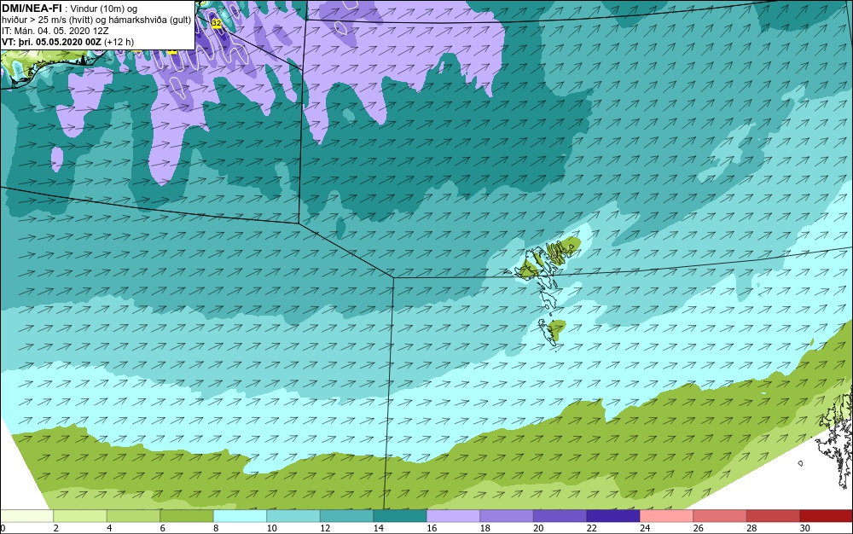The width and height of the screenshot is (853, 534).
Task: Click the 'Vindur (10m) og' text
Action: pos(104,9)
